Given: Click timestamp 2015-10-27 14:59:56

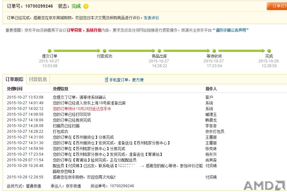Looking at the screenshot, I should click(x=25, y=149).
